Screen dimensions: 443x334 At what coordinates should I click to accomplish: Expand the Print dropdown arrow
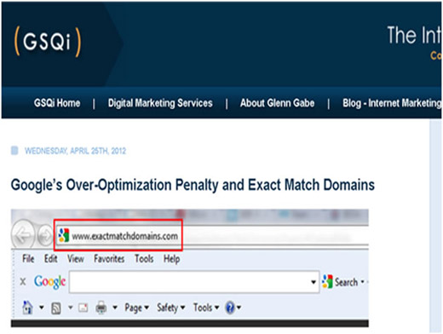coord(115,308)
